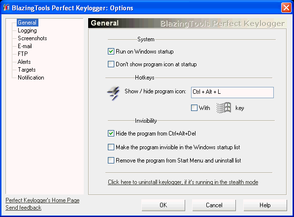
Task: Click the uninstall keylogger stealth mode link
Action: [183, 182]
